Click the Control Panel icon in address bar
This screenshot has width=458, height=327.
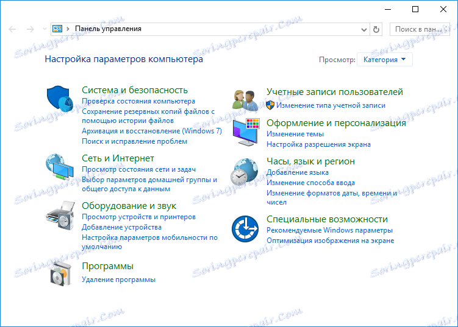point(57,29)
